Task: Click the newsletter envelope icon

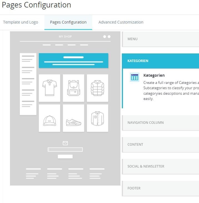Action: (x=65, y=143)
